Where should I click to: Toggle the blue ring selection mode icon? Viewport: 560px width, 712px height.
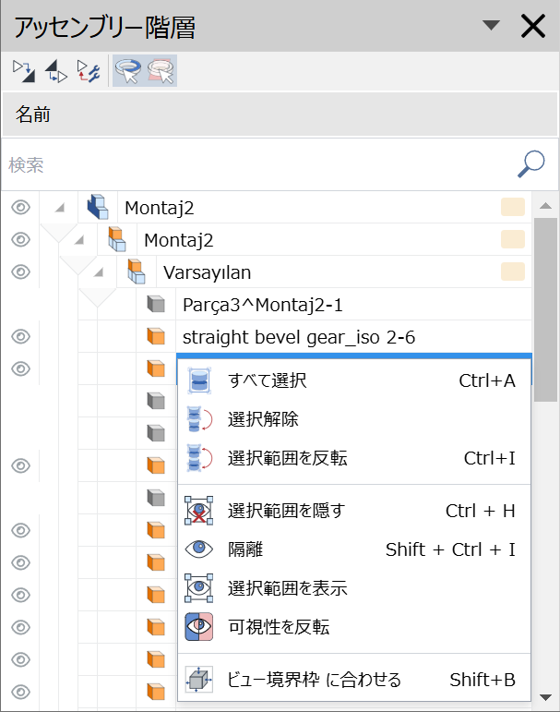[129, 70]
